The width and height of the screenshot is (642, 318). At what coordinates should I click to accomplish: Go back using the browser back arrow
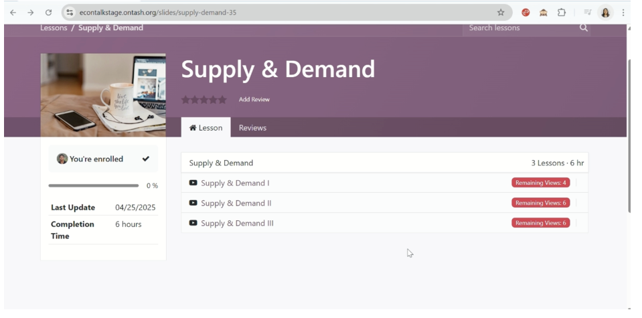tap(13, 12)
